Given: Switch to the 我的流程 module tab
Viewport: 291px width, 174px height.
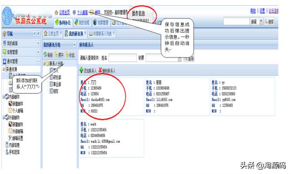Looking at the screenshot, I should (82, 23).
